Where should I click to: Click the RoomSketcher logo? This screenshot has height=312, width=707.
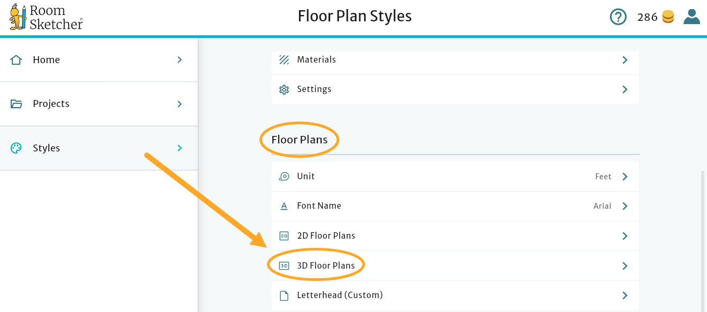[45, 17]
